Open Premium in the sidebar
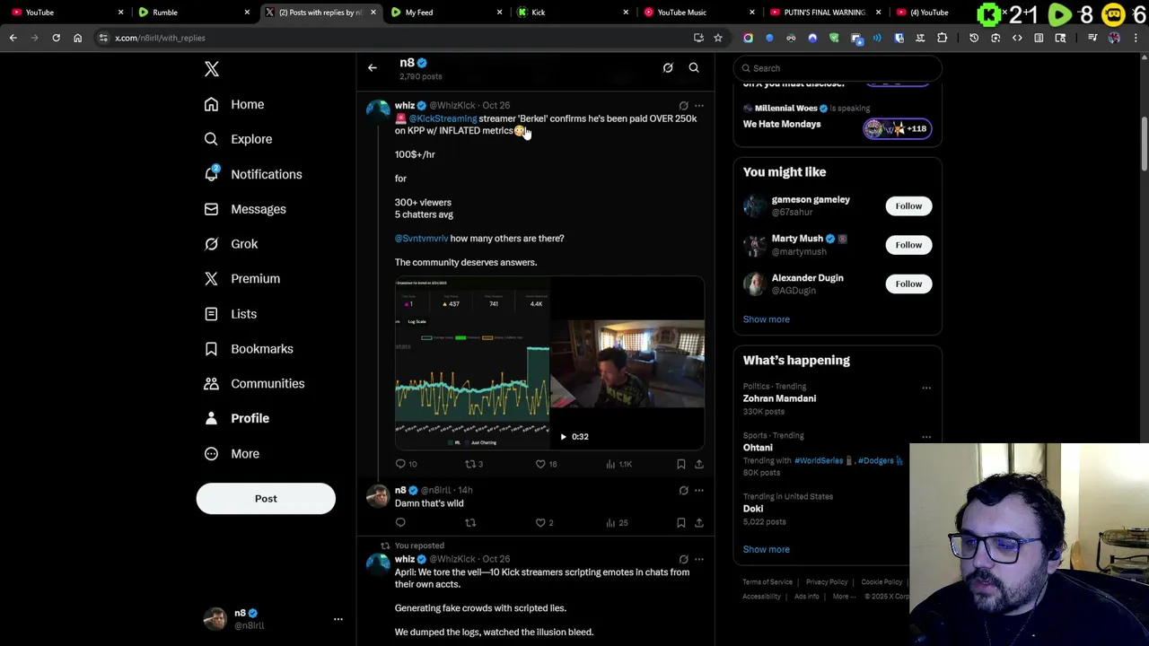 point(242,279)
